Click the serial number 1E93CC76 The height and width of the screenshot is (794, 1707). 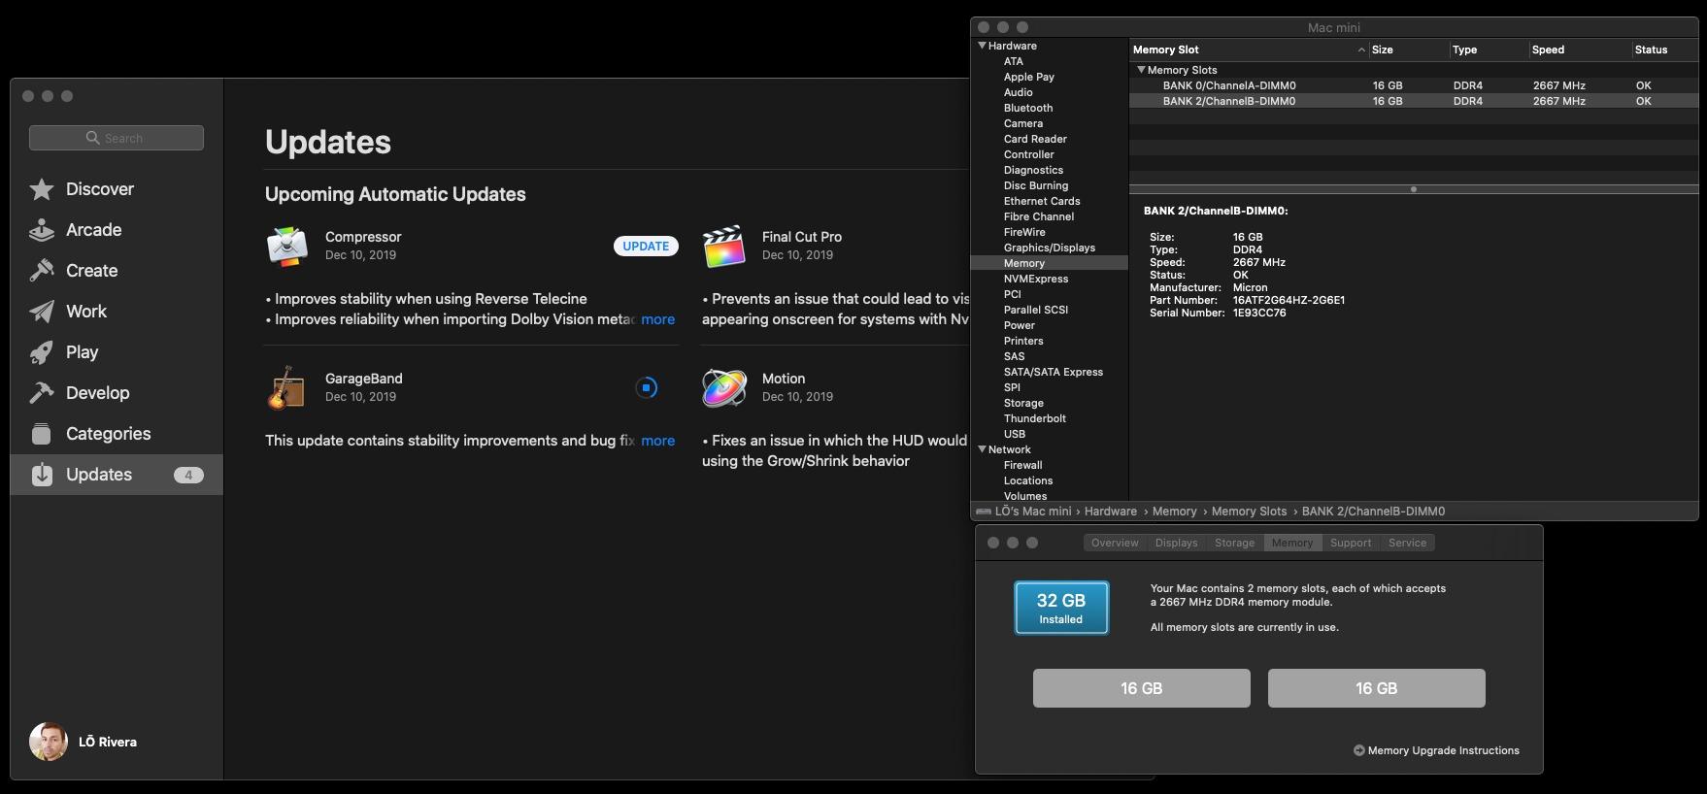(x=1259, y=313)
